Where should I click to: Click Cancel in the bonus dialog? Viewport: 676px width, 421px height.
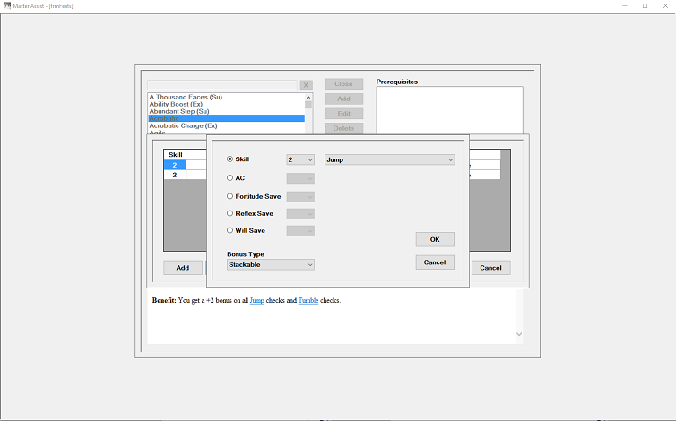435,262
